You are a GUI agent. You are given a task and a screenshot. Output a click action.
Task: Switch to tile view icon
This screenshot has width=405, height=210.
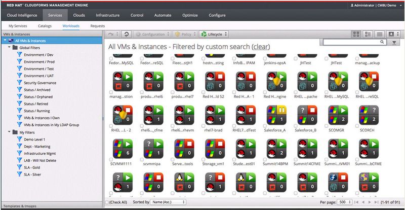(x=368, y=34)
